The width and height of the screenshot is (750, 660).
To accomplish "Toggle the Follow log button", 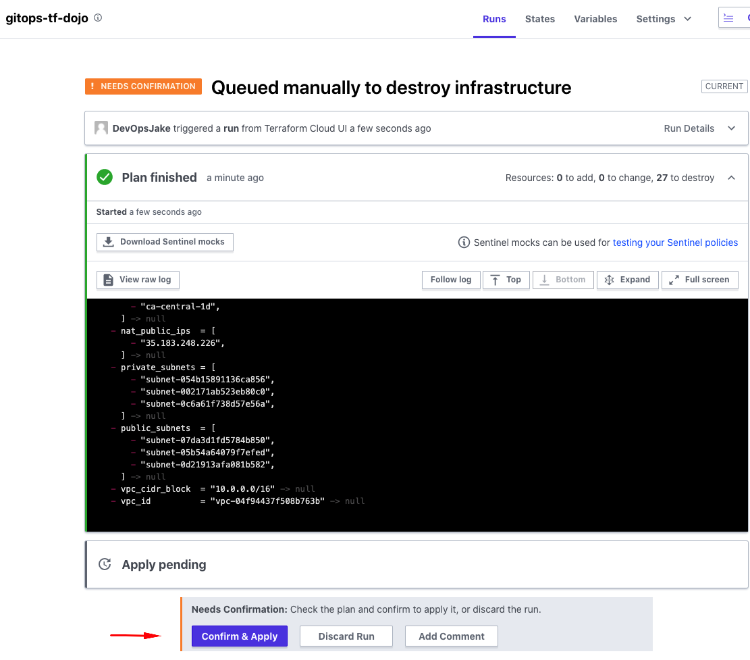I will (450, 280).
